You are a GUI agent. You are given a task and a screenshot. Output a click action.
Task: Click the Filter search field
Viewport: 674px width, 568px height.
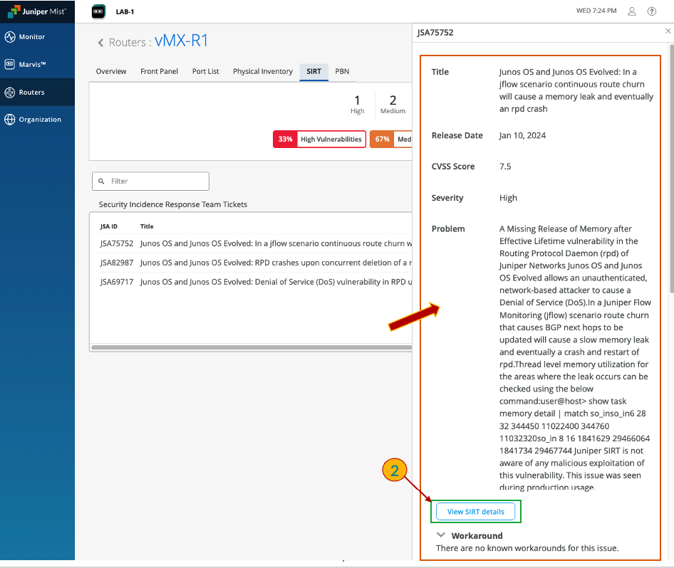coord(151,182)
